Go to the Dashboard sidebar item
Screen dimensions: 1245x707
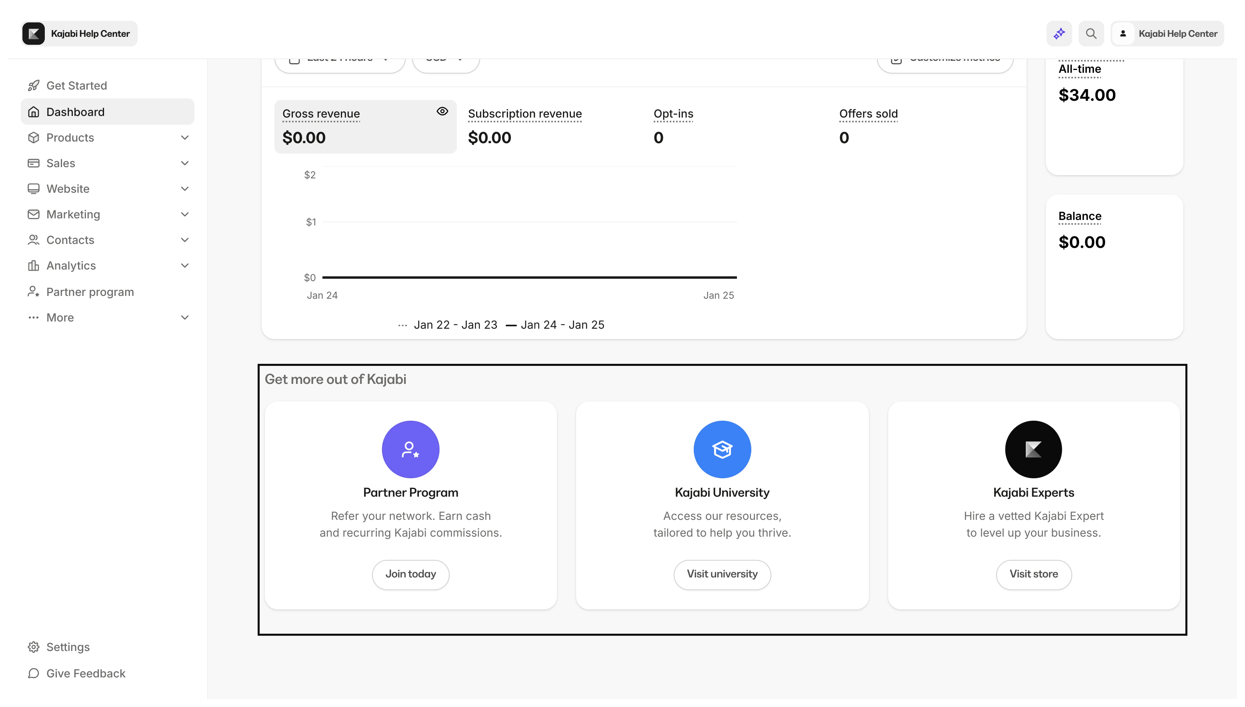click(75, 112)
